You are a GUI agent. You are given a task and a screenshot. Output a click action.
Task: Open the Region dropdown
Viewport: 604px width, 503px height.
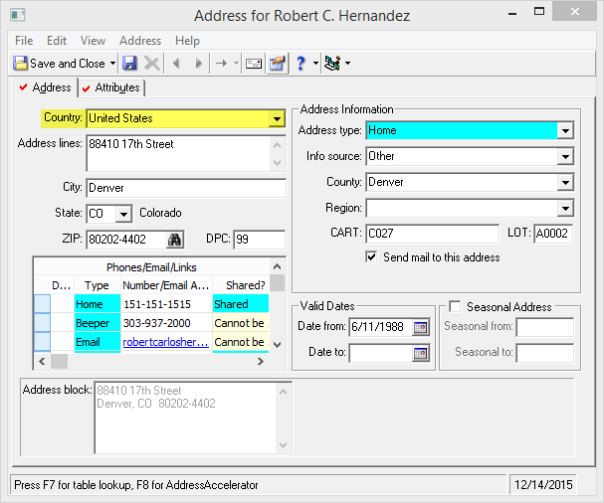[x=565, y=208]
